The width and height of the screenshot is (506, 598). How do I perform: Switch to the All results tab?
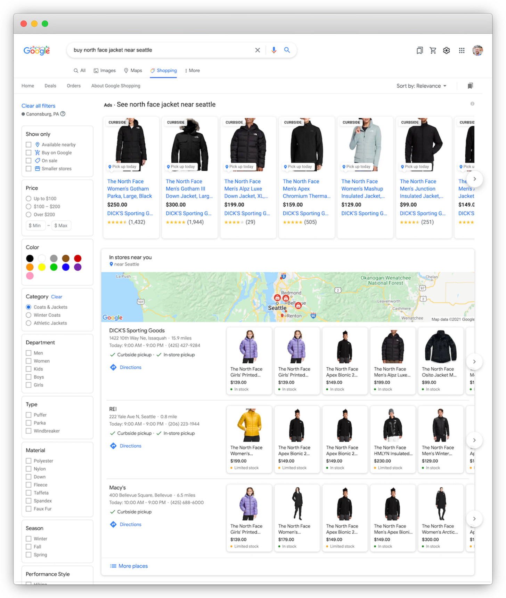point(80,70)
